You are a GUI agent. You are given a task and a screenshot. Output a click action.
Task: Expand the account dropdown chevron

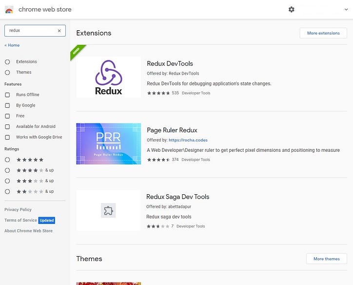[x=346, y=9]
